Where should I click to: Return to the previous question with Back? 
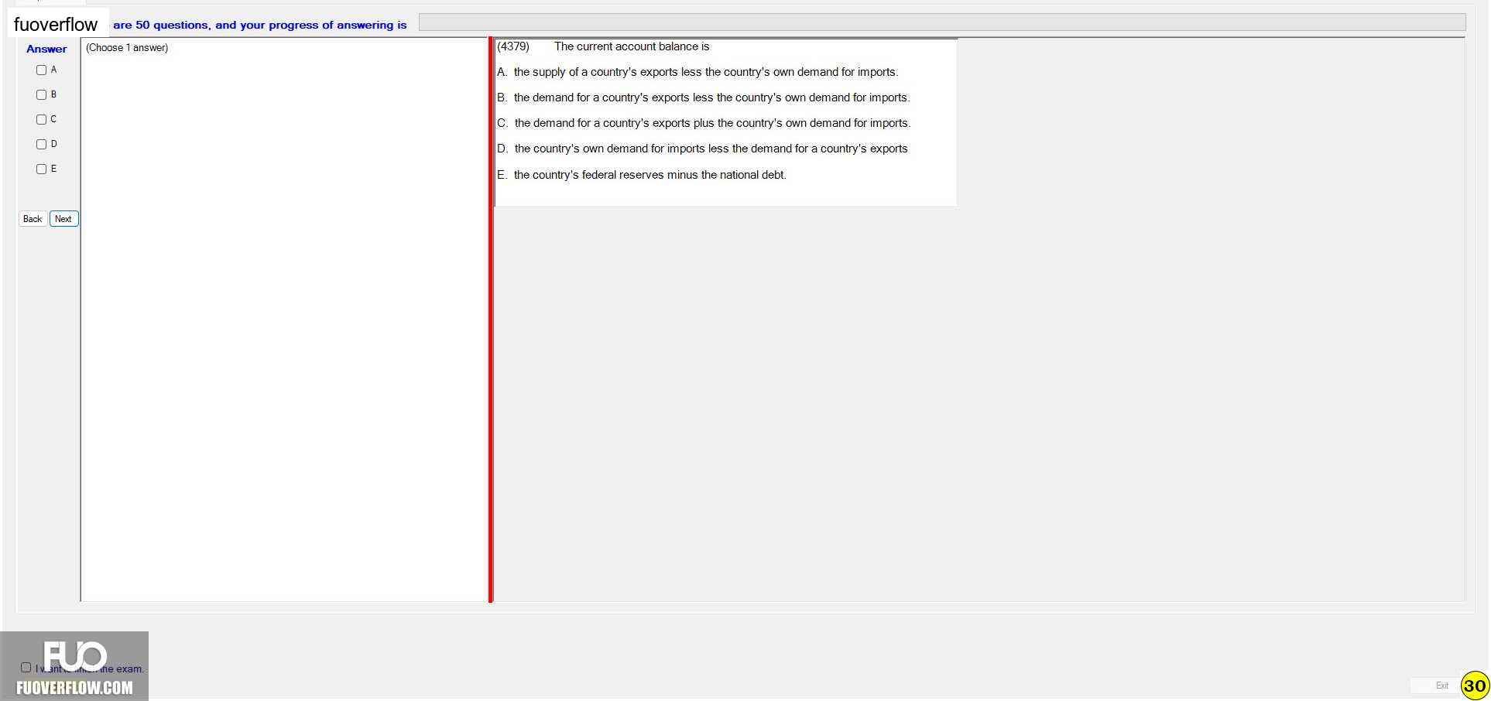33,219
